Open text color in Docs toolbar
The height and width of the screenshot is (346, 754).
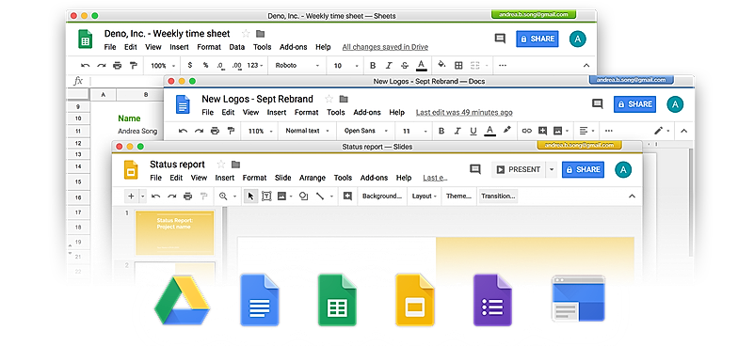coord(490,131)
